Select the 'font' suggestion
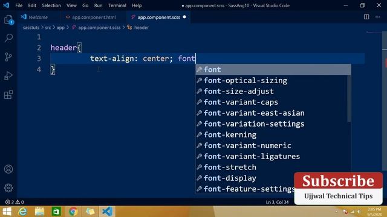The height and width of the screenshot is (217, 387). (273, 70)
